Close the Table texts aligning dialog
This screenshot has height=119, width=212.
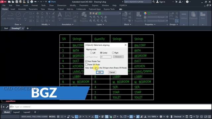pos(126,45)
